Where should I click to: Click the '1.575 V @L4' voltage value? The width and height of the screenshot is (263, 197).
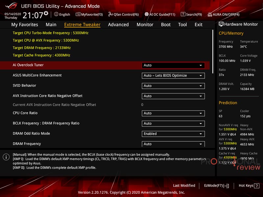pyautogui.click(x=227, y=148)
